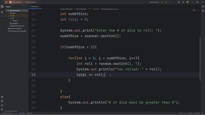Image resolution: width=205 pixels, height=115 pixels.
Task: Click the Debug bug icon
Action: pos(166,2)
